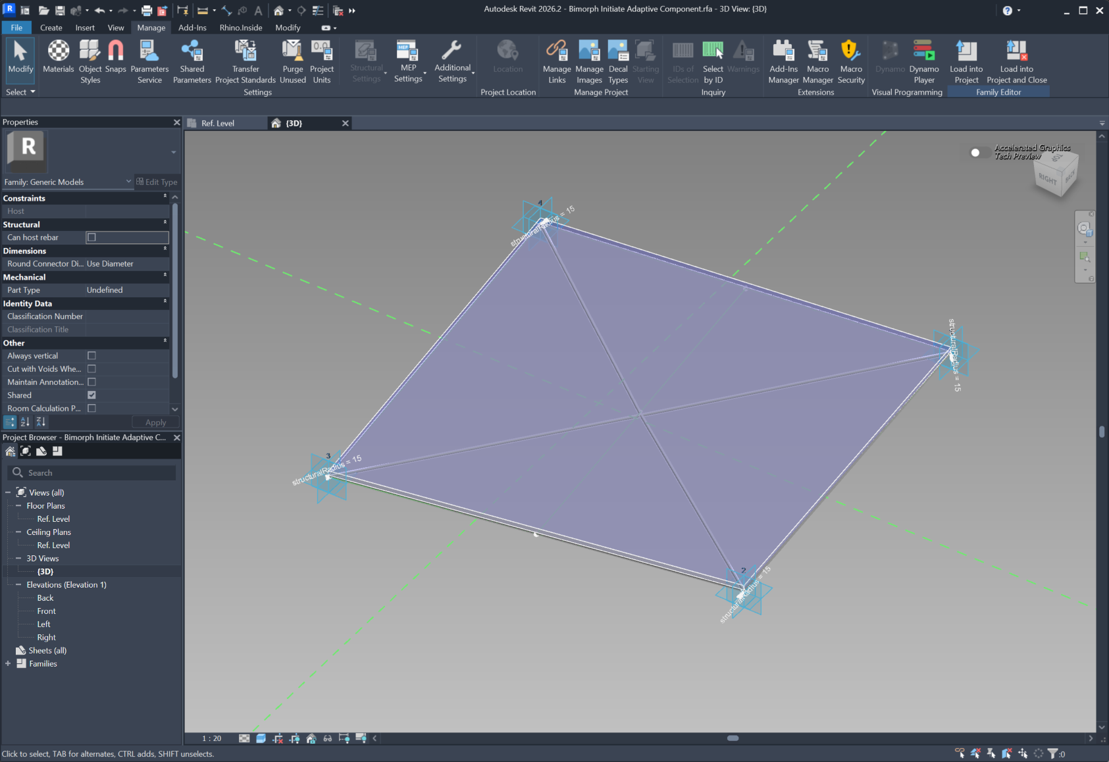Click the vertical scrollbar thumb of the 3D view
The width and height of the screenshot is (1109, 762).
pos(1101,432)
